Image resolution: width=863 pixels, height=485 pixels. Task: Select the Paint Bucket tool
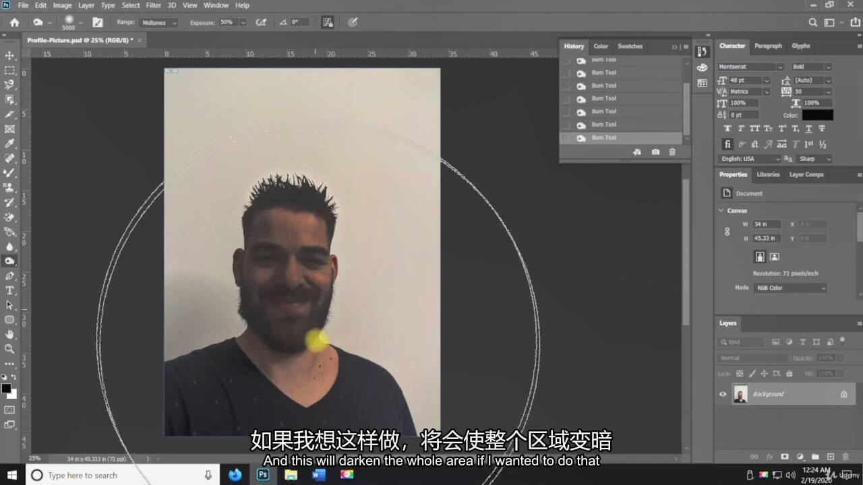[9, 232]
